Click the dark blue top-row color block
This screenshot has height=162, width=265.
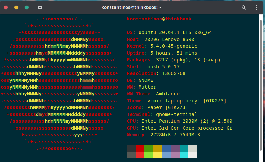coord(166,148)
